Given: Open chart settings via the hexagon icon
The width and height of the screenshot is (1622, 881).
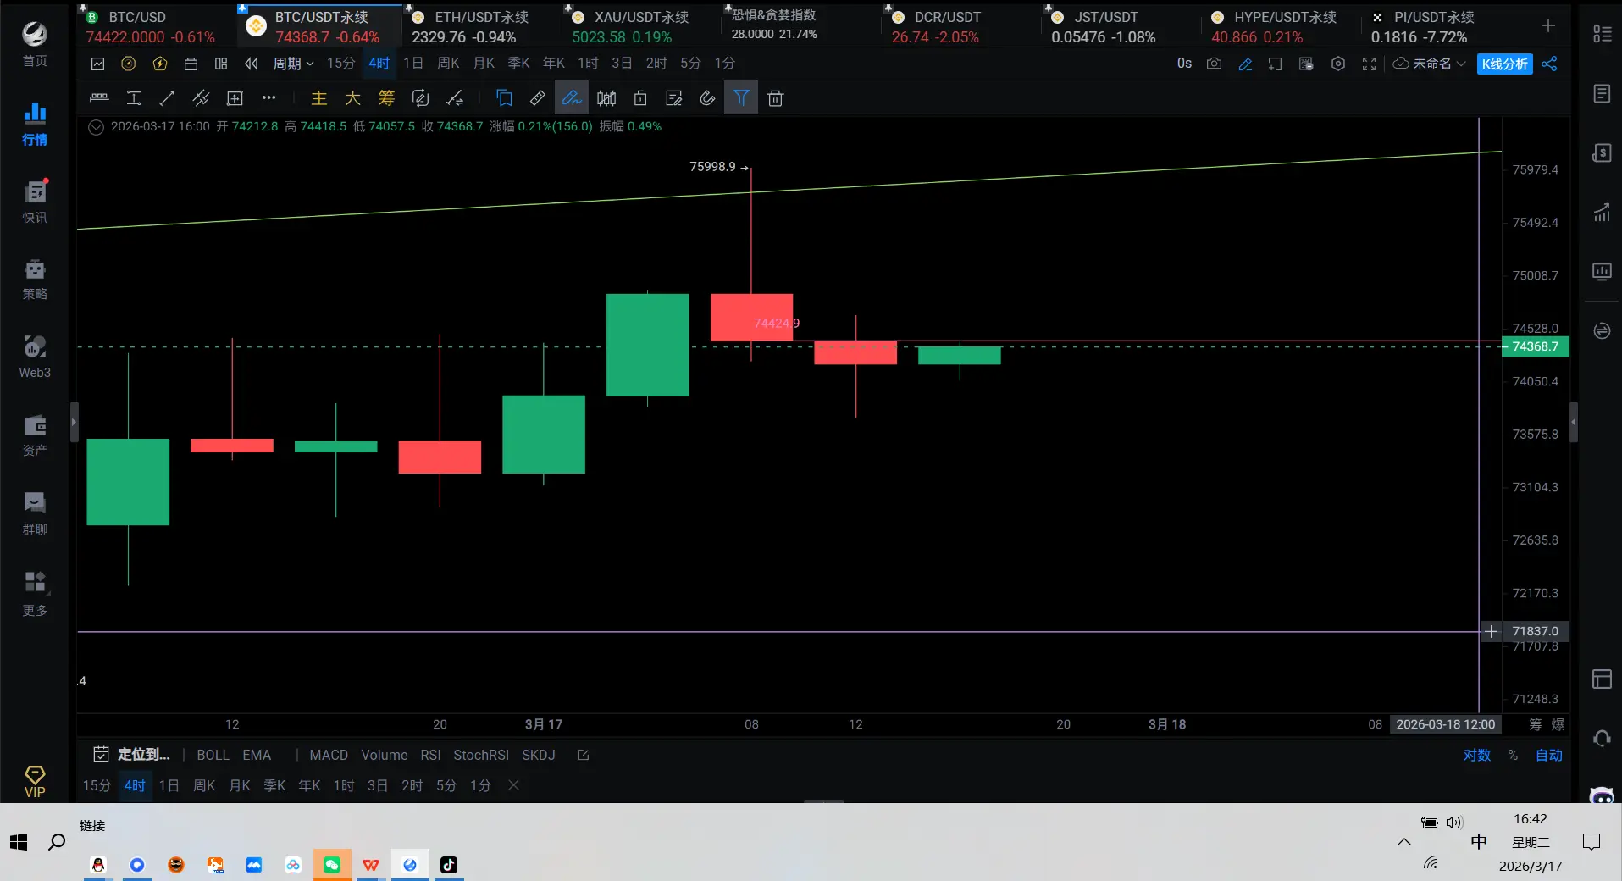Looking at the screenshot, I should (x=1338, y=64).
